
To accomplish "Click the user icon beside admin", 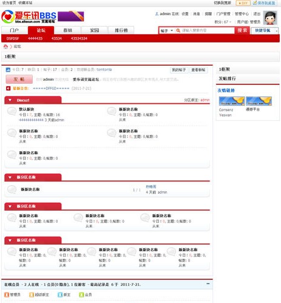I will [x=157, y=14].
